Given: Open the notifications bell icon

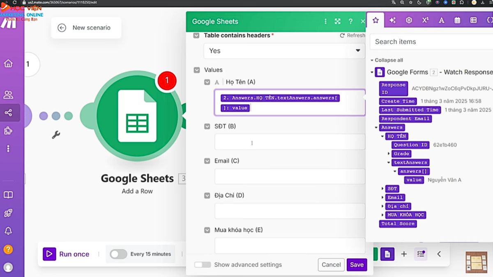Looking at the screenshot, I should (x=8, y=231).
